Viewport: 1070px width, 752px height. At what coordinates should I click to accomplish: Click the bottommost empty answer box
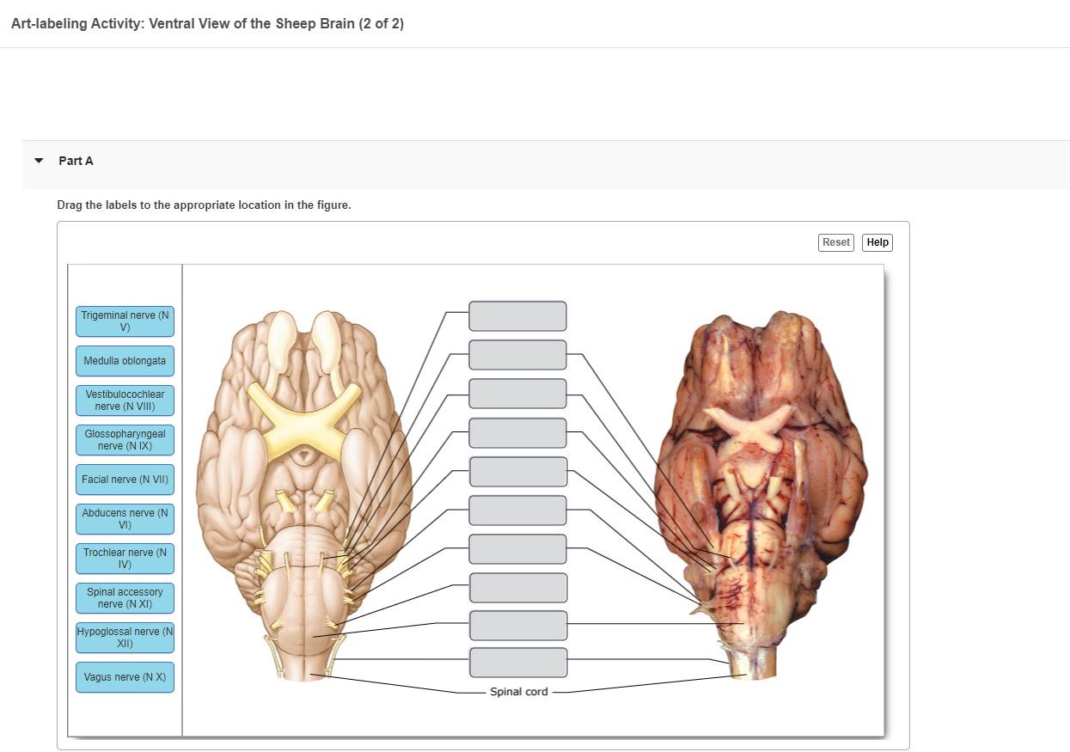click(518, 662)
